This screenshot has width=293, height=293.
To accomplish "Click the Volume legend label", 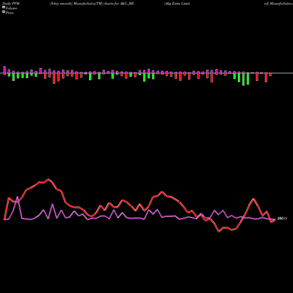I will coord(11,8).
